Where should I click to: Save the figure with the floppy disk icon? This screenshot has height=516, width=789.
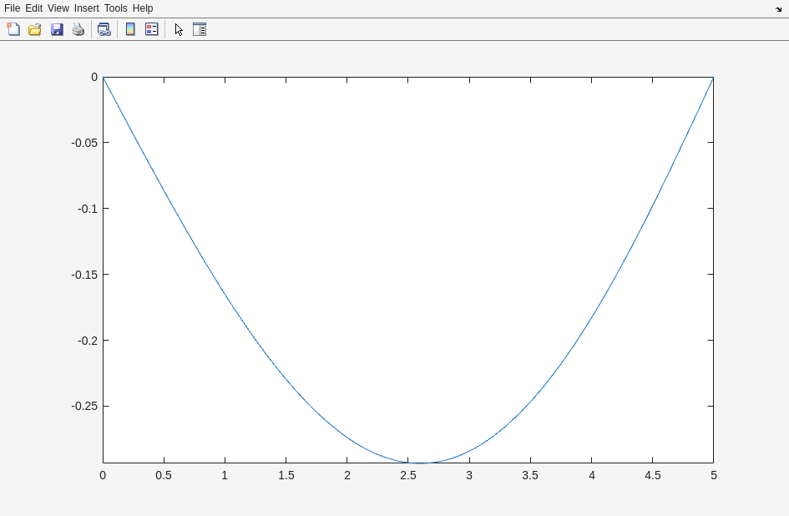[57, 29]
